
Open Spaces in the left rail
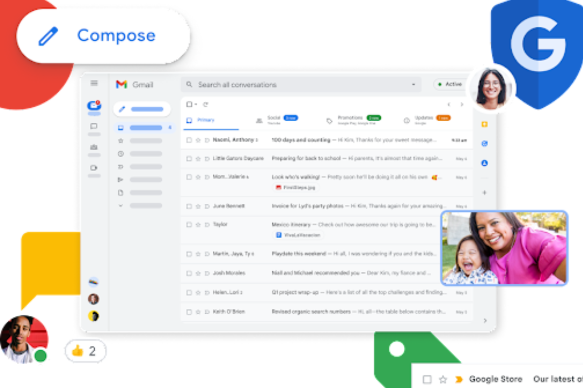pos(94,147)
